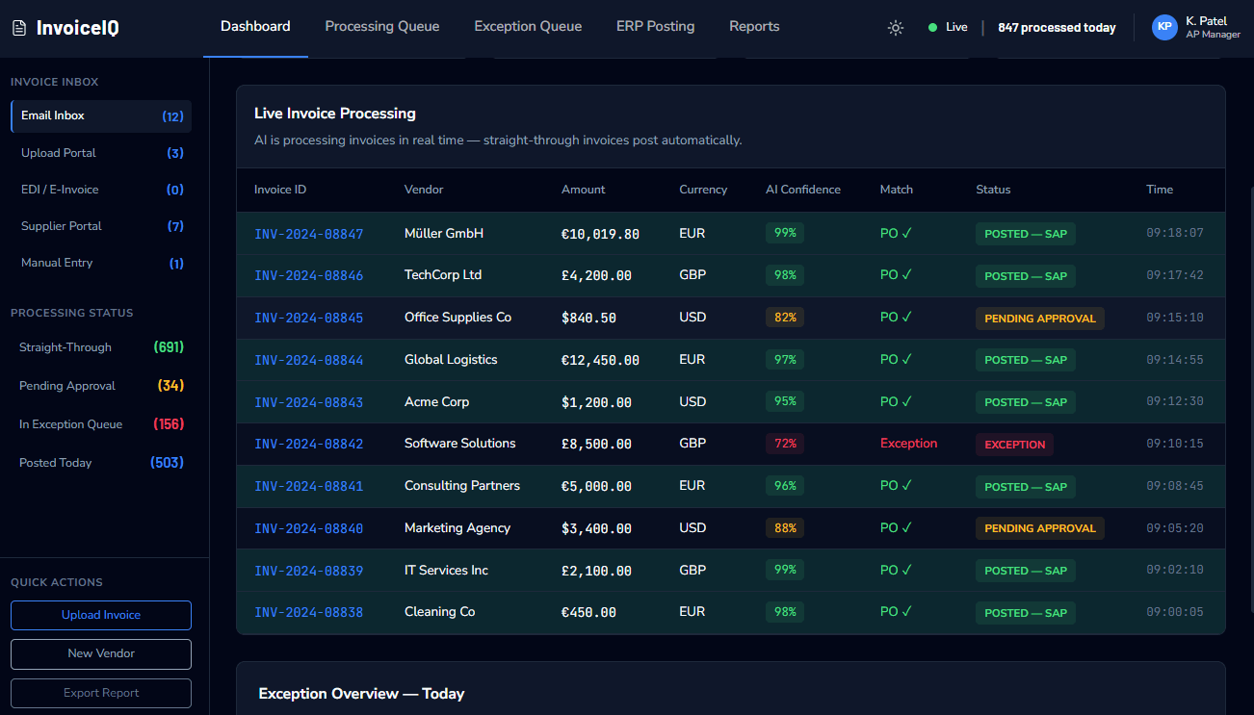Screen dimensions: 1254x715
Task: Open the Reports tab
Action: pos(754,27)
